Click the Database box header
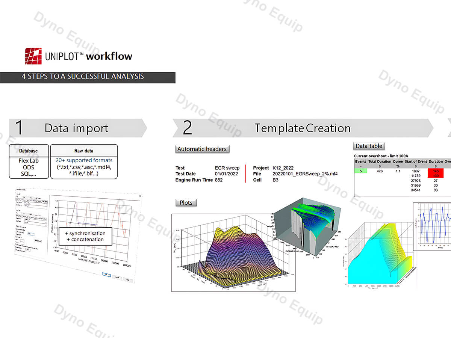This screenshot has height=338, width=451. (x=29, y=151)
